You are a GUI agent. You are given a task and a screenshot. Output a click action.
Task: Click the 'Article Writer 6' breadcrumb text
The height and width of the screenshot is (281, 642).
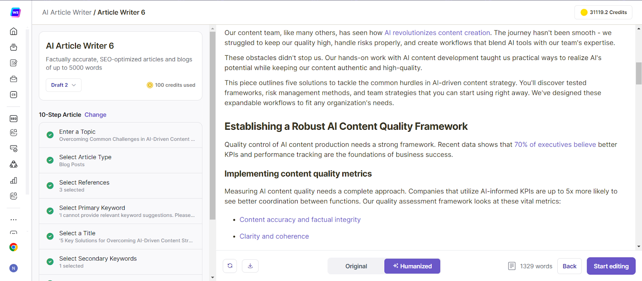(x=121, y=12)
